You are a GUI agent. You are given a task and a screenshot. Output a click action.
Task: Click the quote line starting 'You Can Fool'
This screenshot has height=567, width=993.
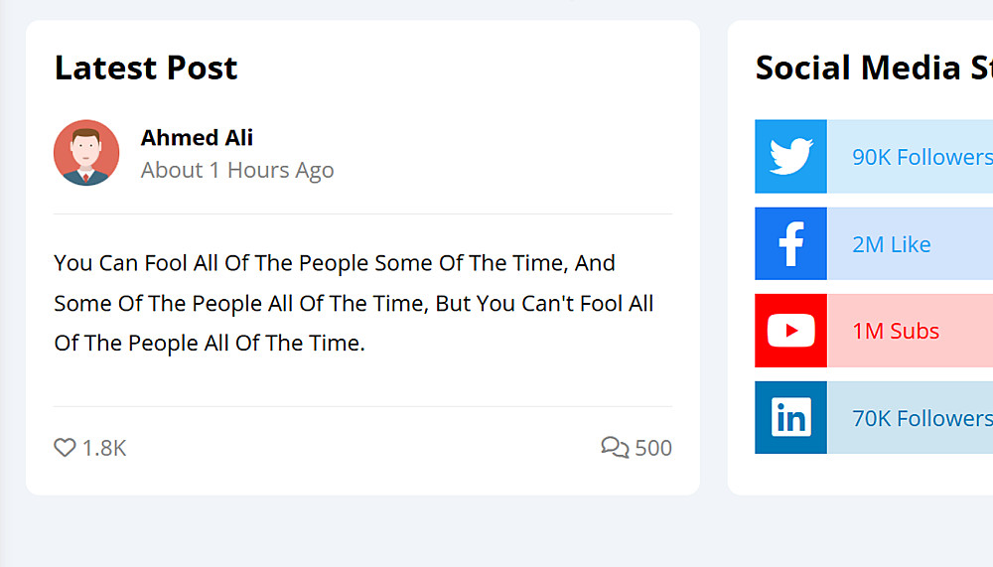click(x=335, y=263)
